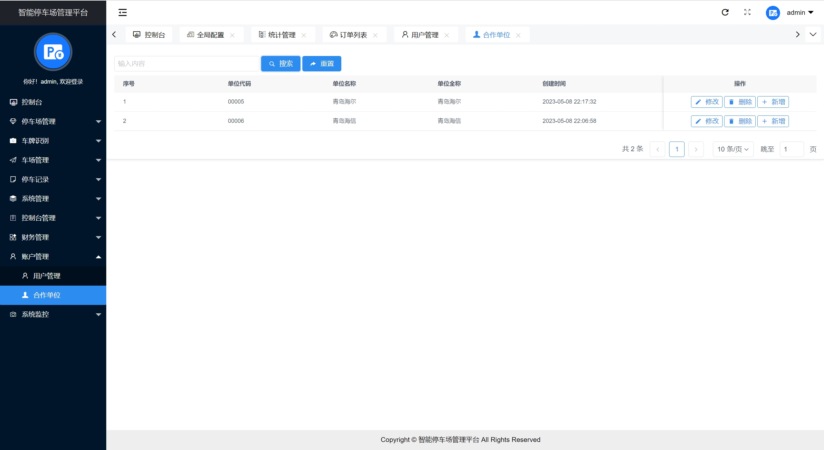824x450 pixels.
Task: Toggle fullscreen mode icon
Action: (747, 12)
